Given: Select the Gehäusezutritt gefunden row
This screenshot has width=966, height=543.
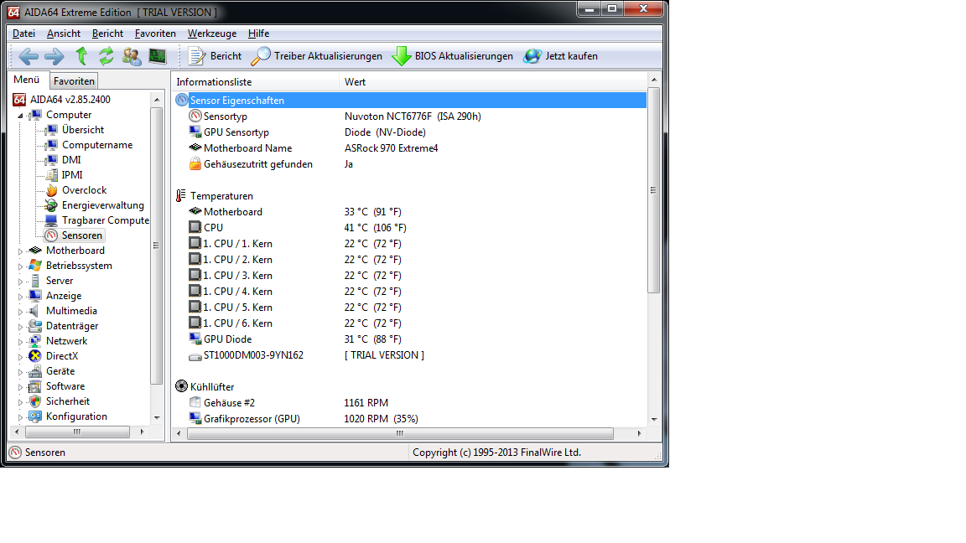Looking at the screenshot, I should pos(410,164).
